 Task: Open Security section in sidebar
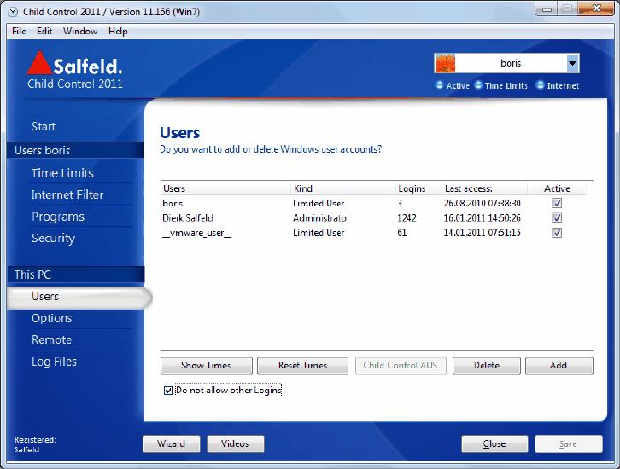pyautogui.click(x=53, y=238)
